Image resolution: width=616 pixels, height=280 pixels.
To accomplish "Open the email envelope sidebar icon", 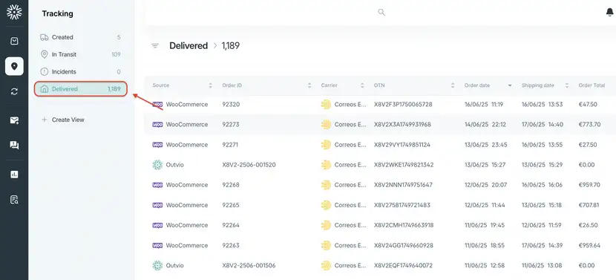I will coord(14,120).
